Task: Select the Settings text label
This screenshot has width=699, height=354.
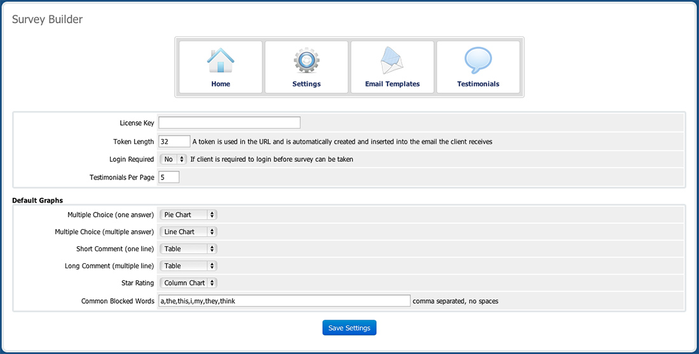Action: coord(306,84)
